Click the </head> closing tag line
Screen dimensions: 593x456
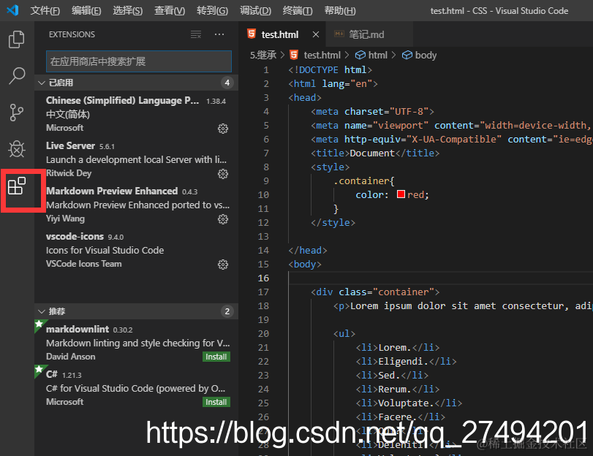[x=307, y=251]
